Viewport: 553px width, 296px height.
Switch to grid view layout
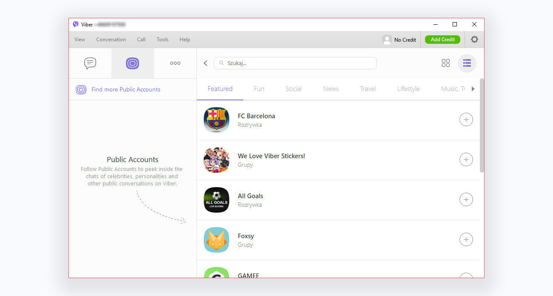coord(445,63)
